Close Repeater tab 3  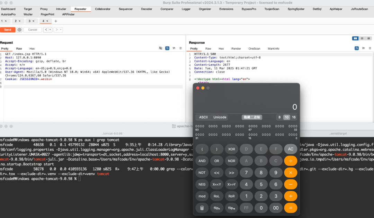point(33,21)
